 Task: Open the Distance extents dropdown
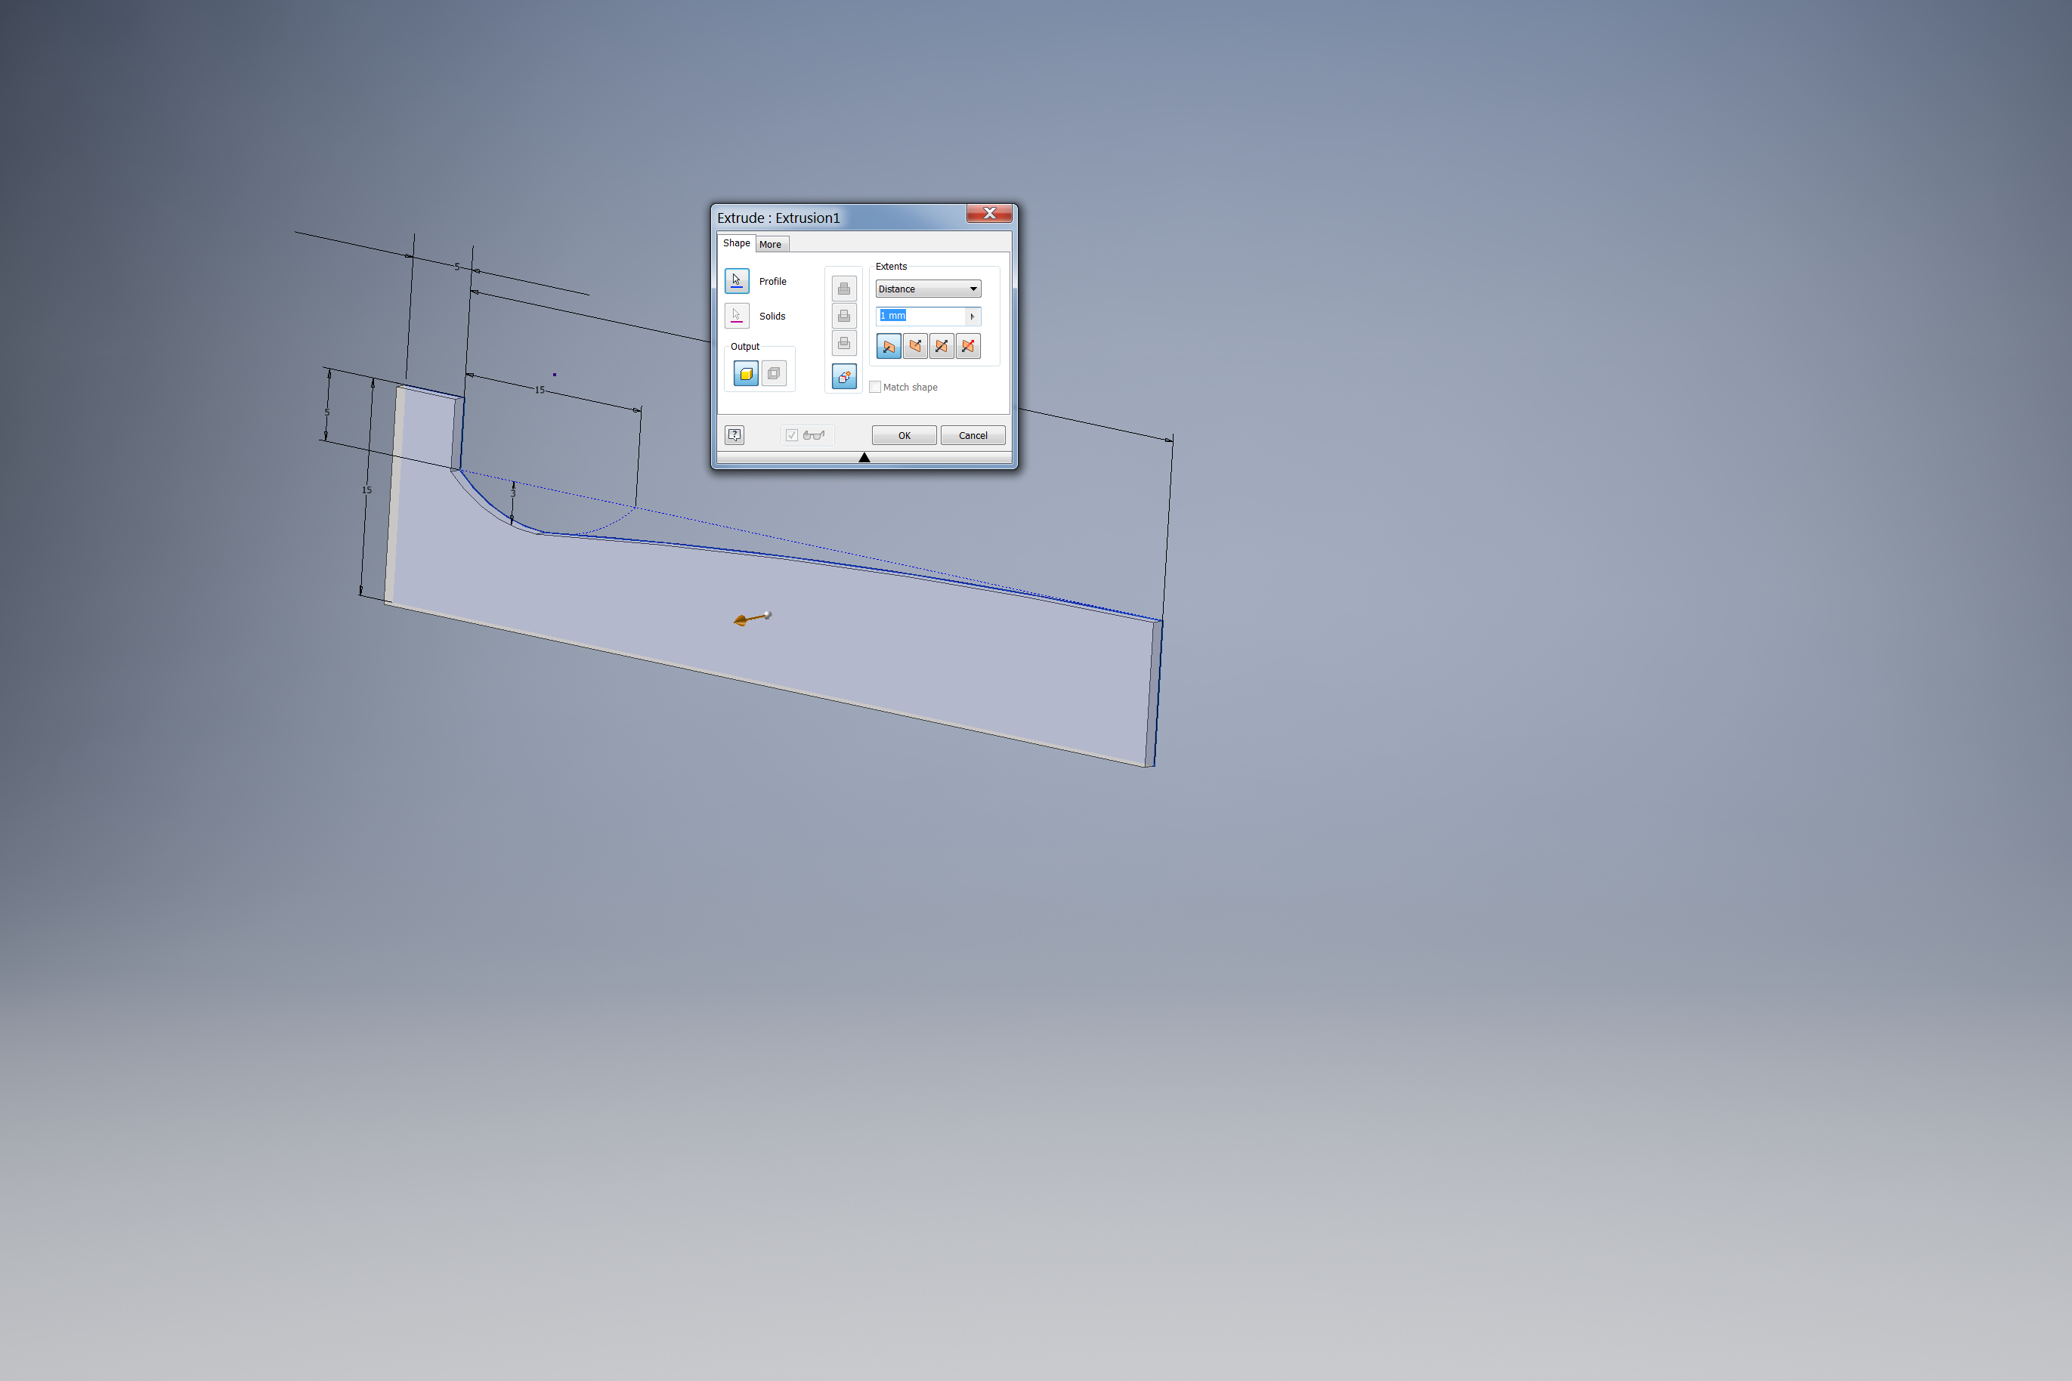[x=928, y=289]
